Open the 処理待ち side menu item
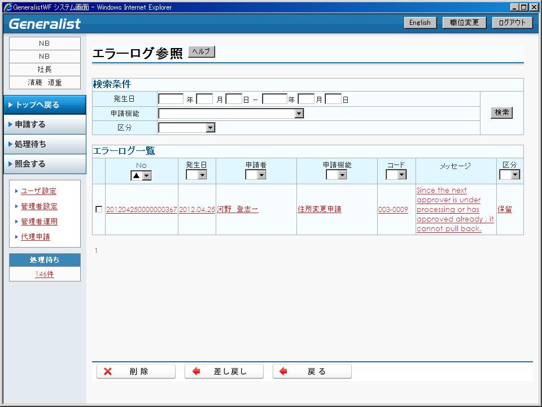542x407 pixels. tap(45, 144)
